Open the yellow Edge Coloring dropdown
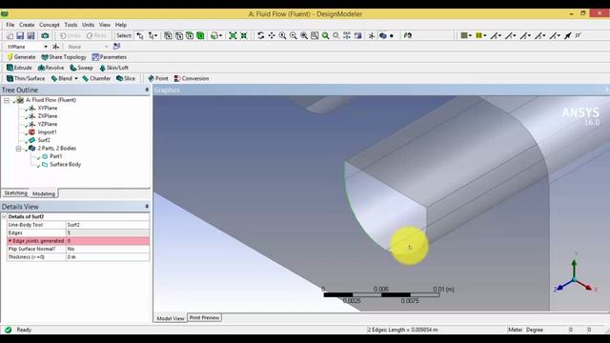 click(480, 36)
